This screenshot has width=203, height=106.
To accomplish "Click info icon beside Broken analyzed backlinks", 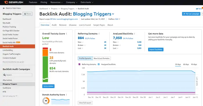I will click(x=120, y=45).
